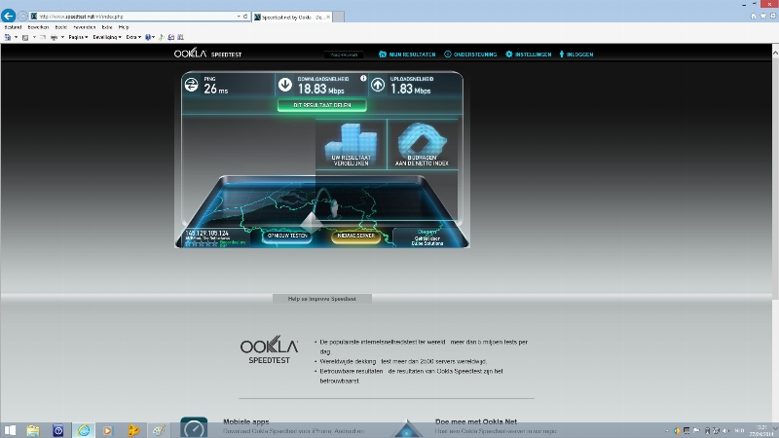Click the 1.83 Mbps upload value
779x438 pixels.
click(x=410, y=90)
